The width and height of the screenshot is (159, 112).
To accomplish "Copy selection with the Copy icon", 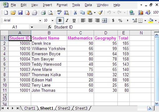I will (83, 13).
